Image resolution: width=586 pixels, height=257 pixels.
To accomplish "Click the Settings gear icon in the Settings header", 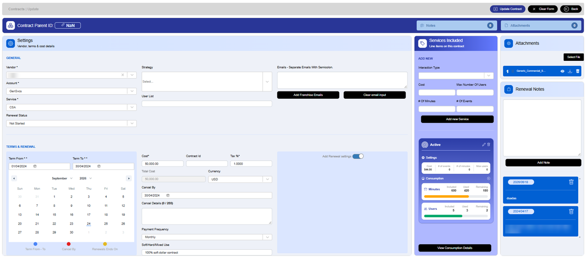I will tap(11, 43).
